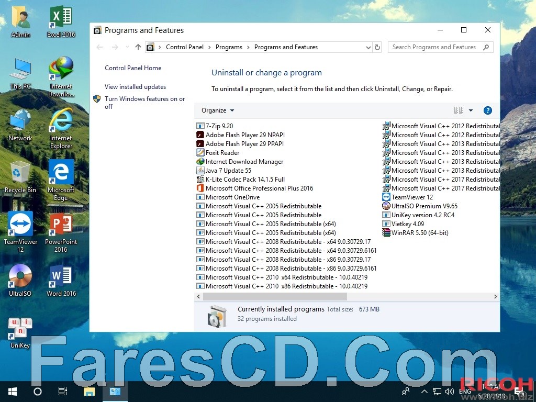
Task: Expand the chevron after Control Panel breadcrumb
Action: [209, 47]
